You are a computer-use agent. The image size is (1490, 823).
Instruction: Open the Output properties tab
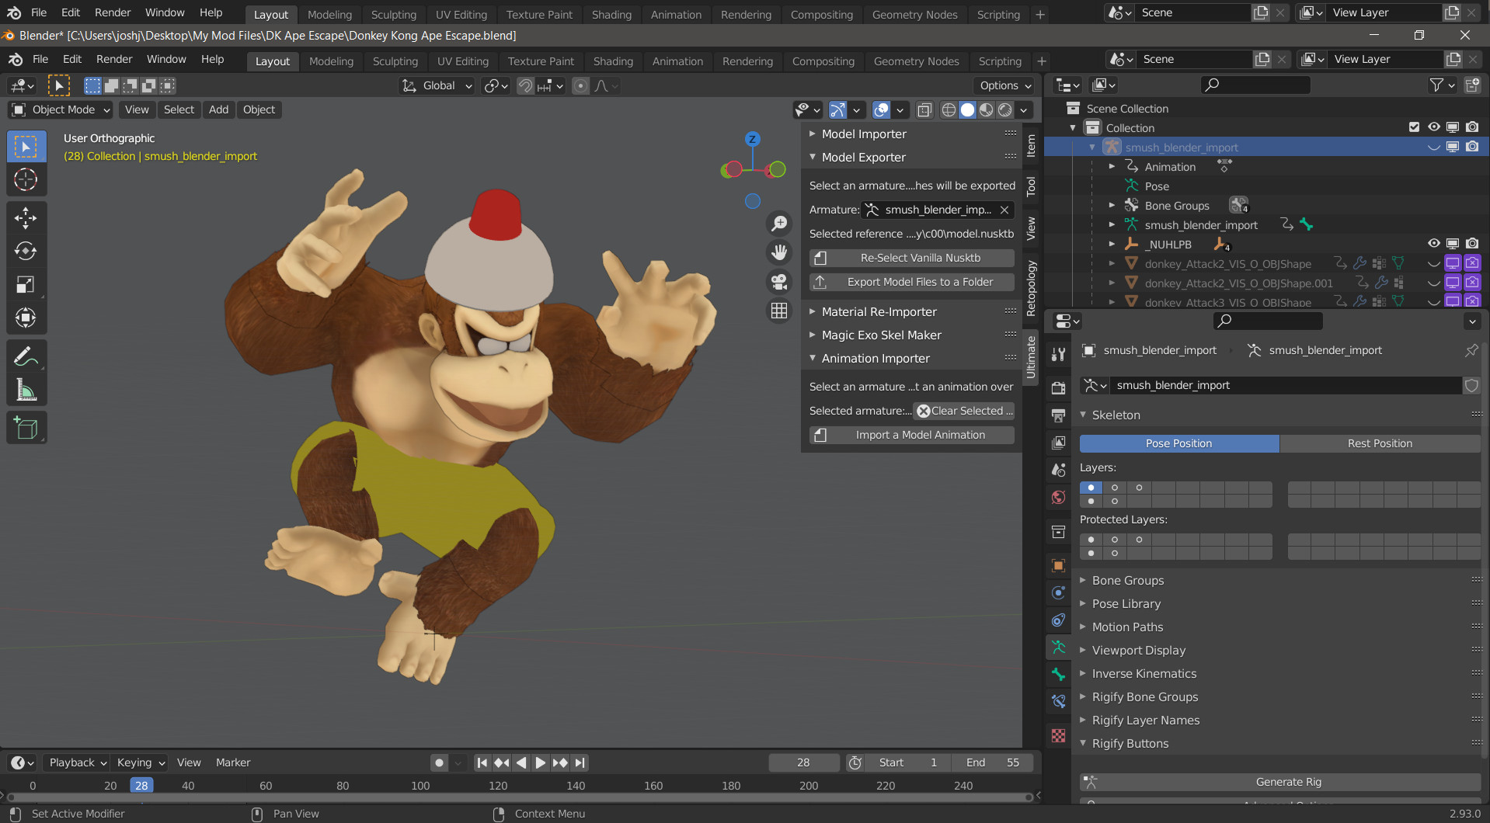pos(1058,415)
